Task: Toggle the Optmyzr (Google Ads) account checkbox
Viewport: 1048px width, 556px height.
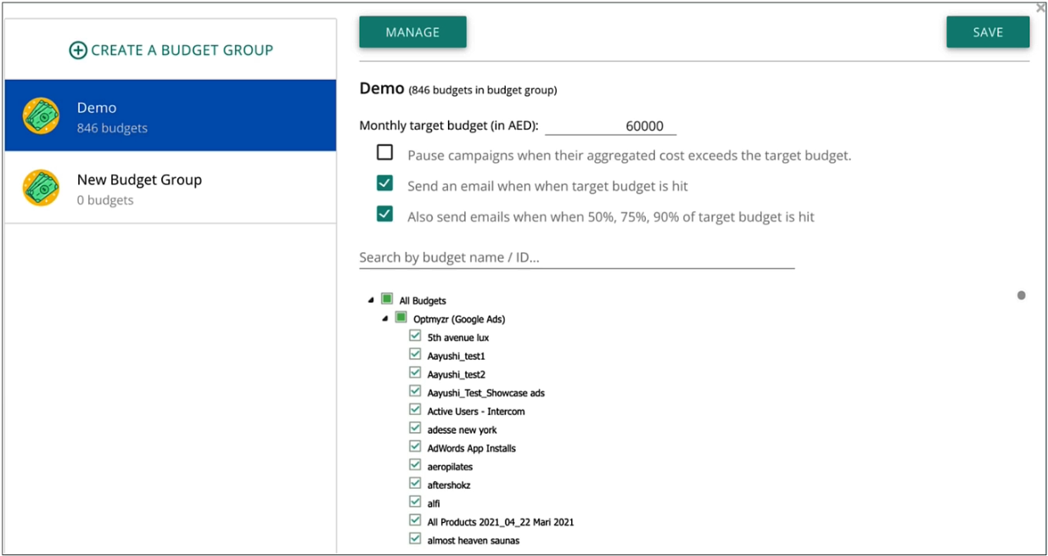Action: pyautogui.click(x=401, y=317)
